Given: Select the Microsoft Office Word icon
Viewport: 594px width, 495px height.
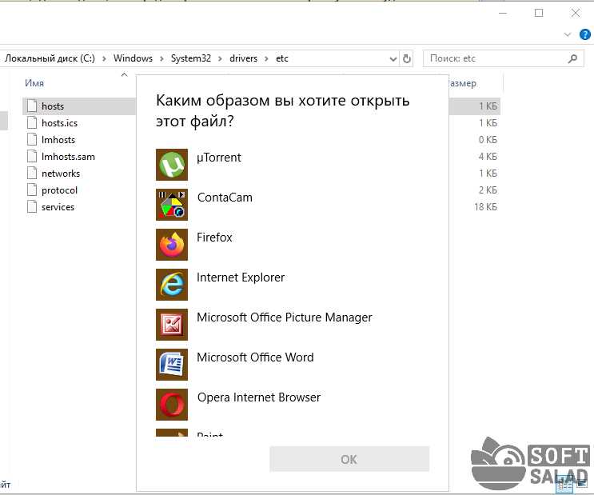Looking at the screenshot, I should point(171,365).
